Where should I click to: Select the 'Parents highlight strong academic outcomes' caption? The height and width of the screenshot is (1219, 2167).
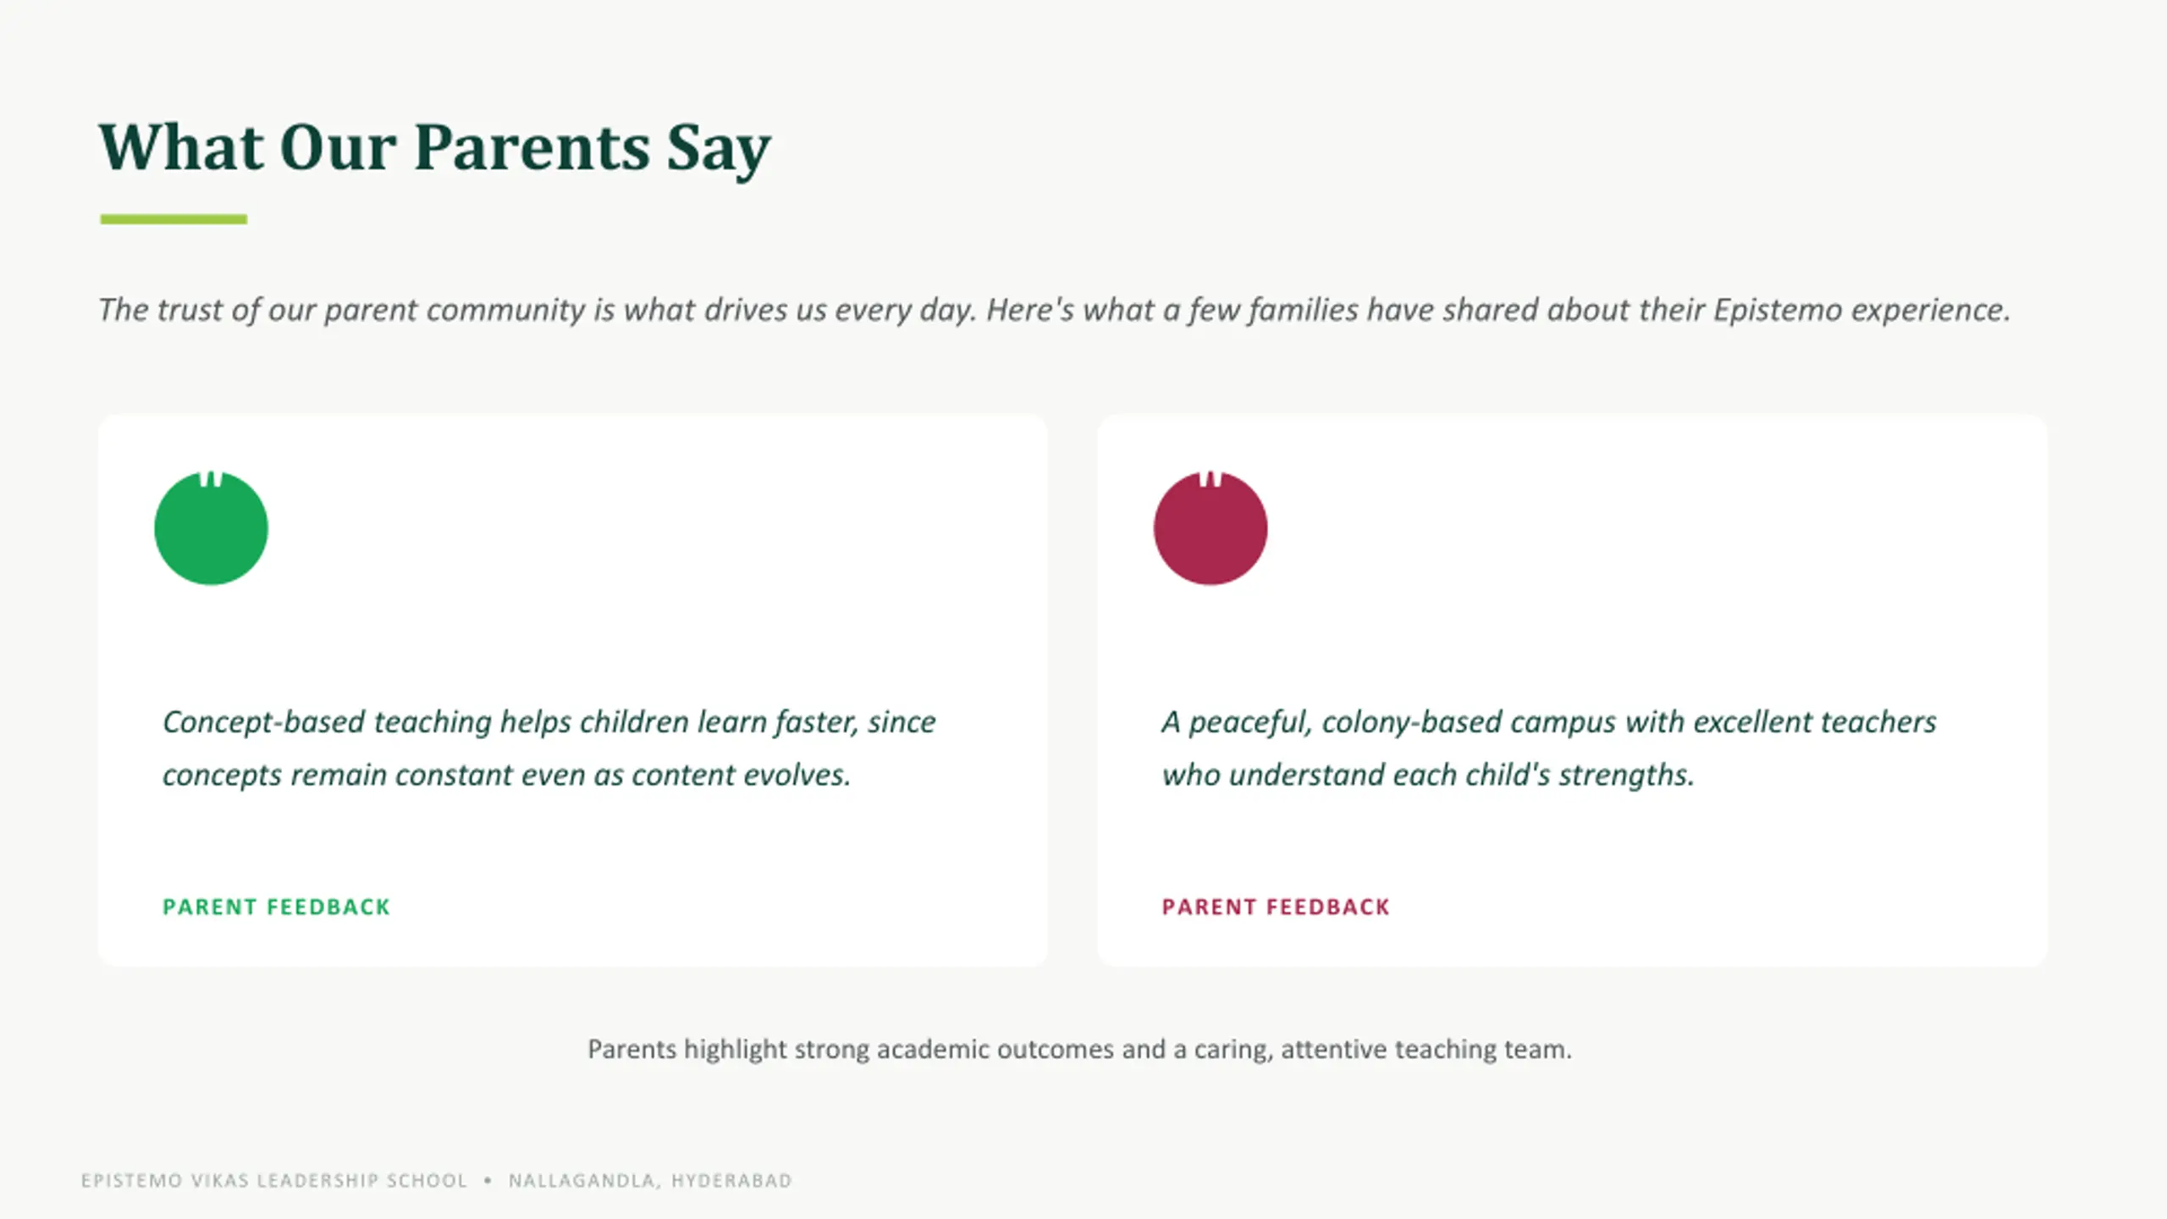click(x=1079, y=1050)
